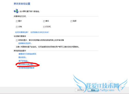Click 查看或打印家庭组密码 link
This screenshot has width=129, height=94.
(27, 54)
